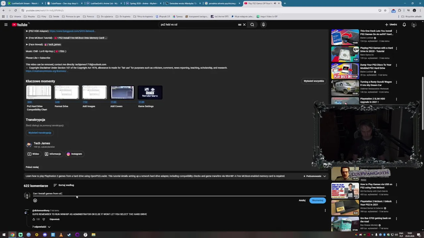
Task: Open the Wszystkie zakładki folder
Action: [411, 17]
